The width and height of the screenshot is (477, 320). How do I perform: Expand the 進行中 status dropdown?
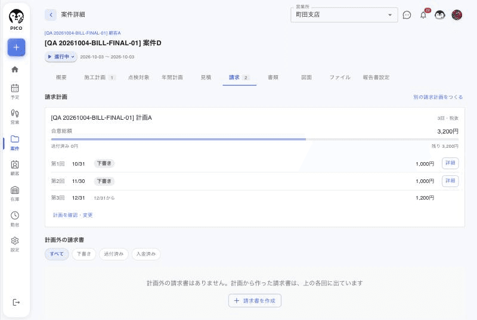61,57
